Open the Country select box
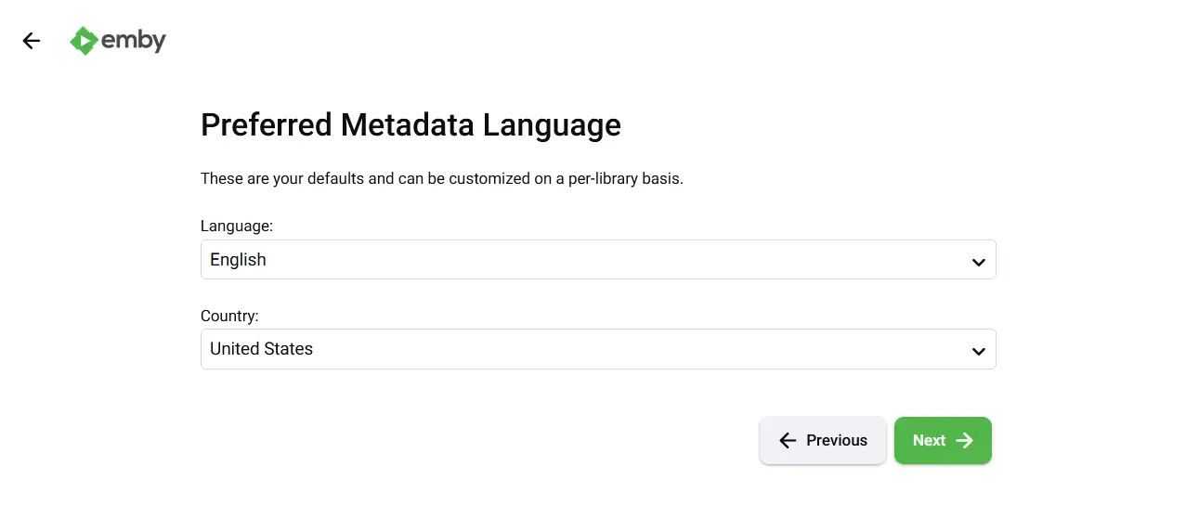1199x505 pixels. click(598, 349)
